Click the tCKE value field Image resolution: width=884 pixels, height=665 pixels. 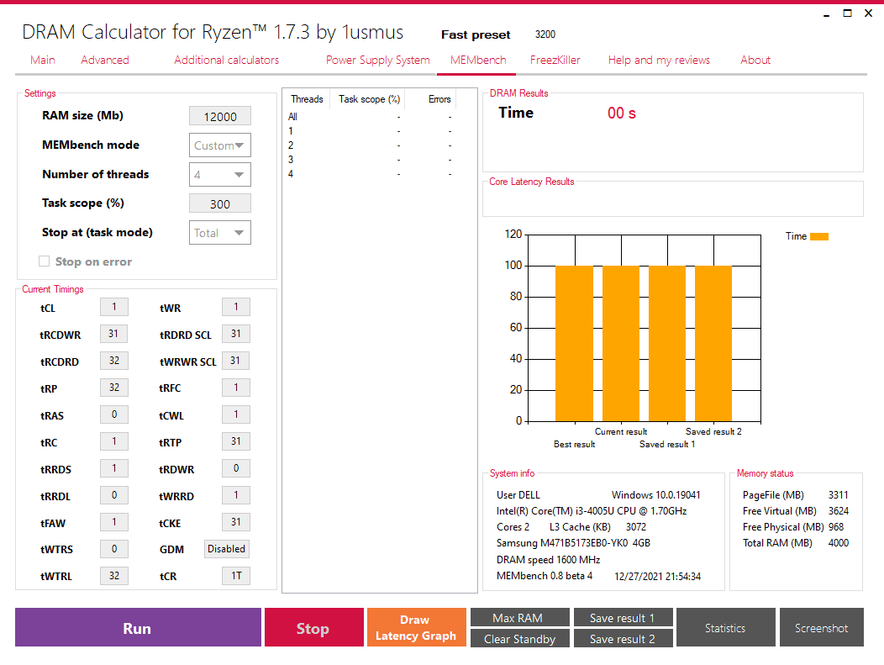coord(235,522)
